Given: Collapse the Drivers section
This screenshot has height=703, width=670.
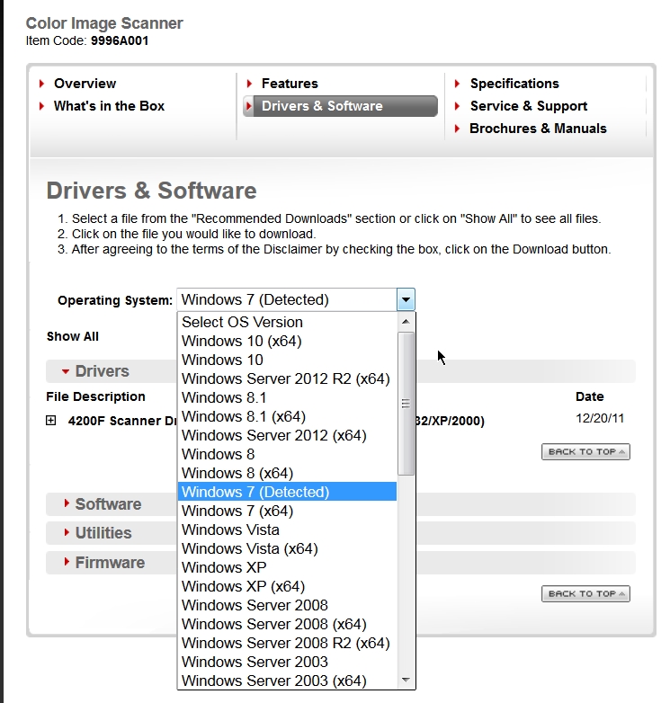Looking at the screenshot, I should click(x=95, y=371).
